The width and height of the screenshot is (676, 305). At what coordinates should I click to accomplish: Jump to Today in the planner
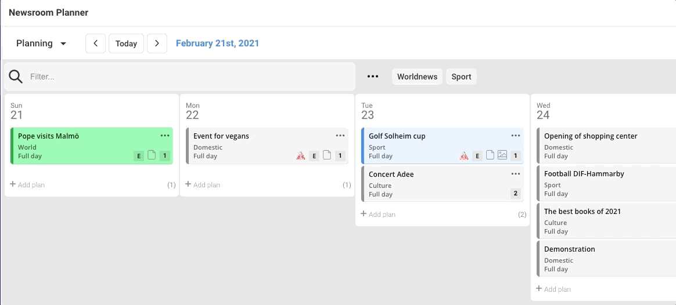tap(126, 43)
